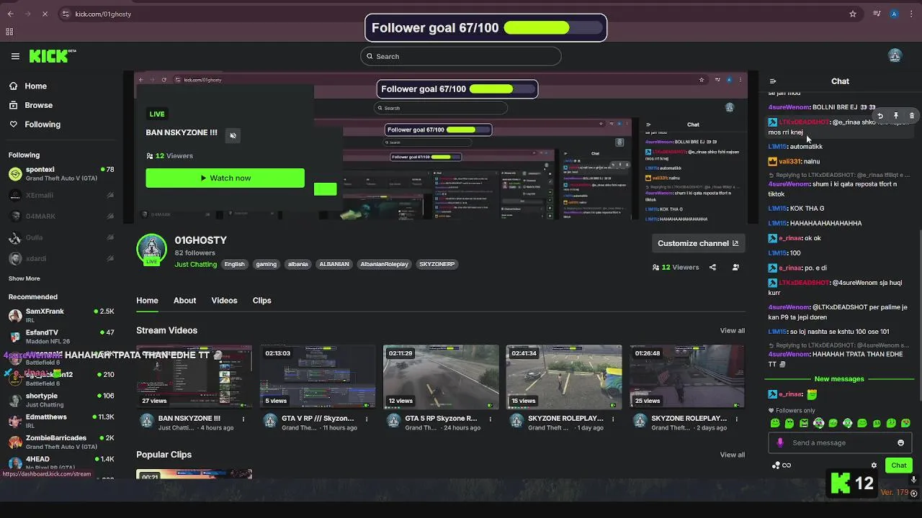Open options for the 1 day ago video
The image size is (922, 518).
click(x=613, y=419)
